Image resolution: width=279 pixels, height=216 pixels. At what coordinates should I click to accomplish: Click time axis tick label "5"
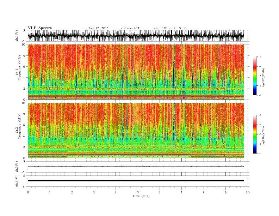[138, 192]
